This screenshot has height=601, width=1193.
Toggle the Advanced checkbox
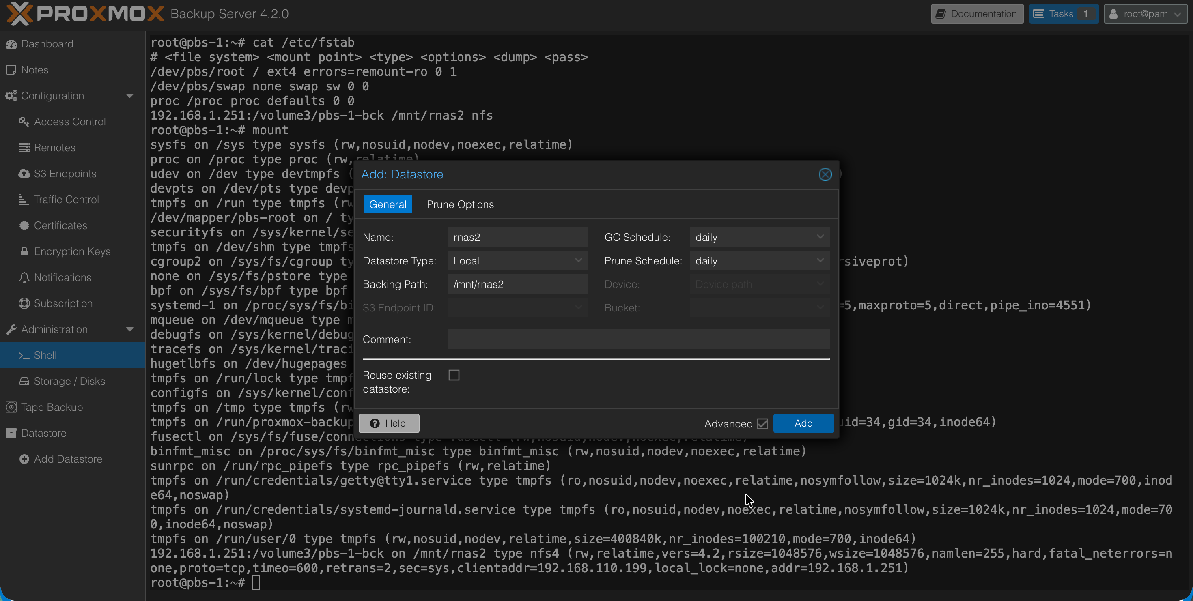coord(762,423)
